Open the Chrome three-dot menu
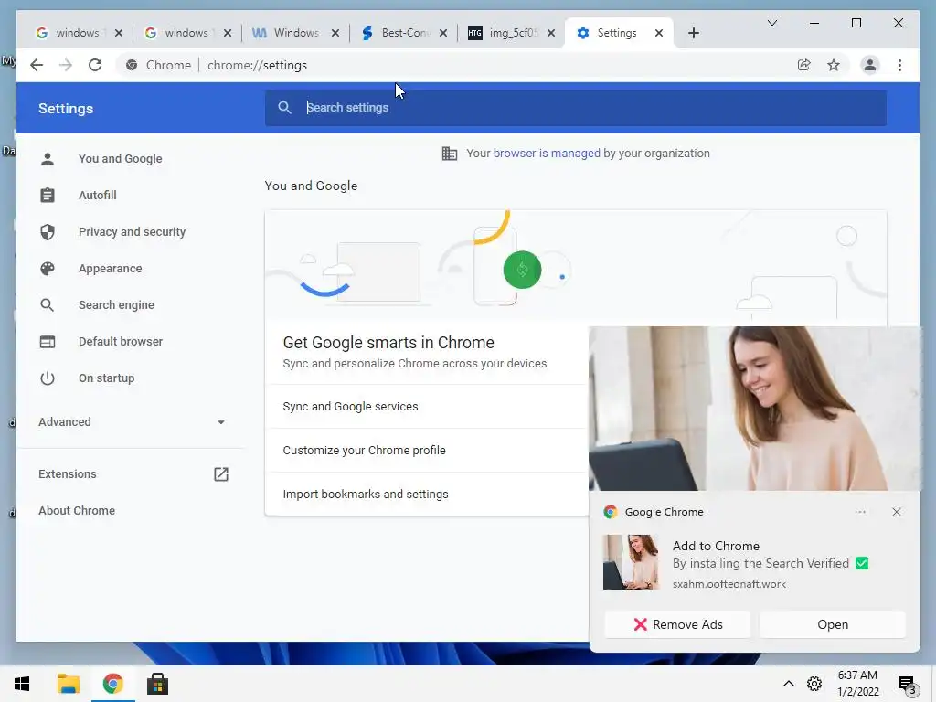The width and height of the screenshot is (936, 702). click(x=899, y=65)
